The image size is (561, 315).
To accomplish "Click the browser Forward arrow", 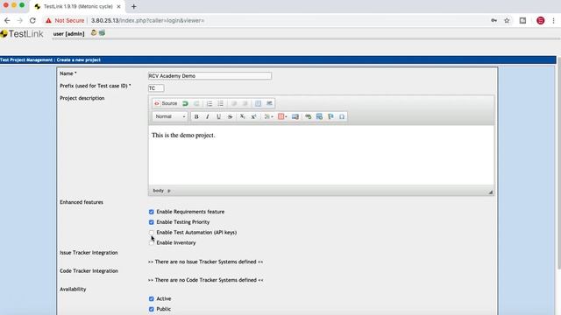I will pos(20,21).
